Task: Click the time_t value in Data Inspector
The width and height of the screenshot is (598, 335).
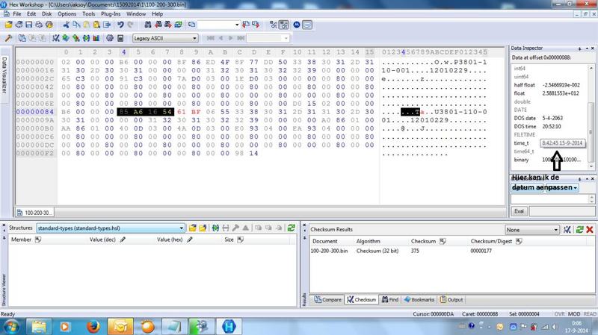Action: coord(559,142)
